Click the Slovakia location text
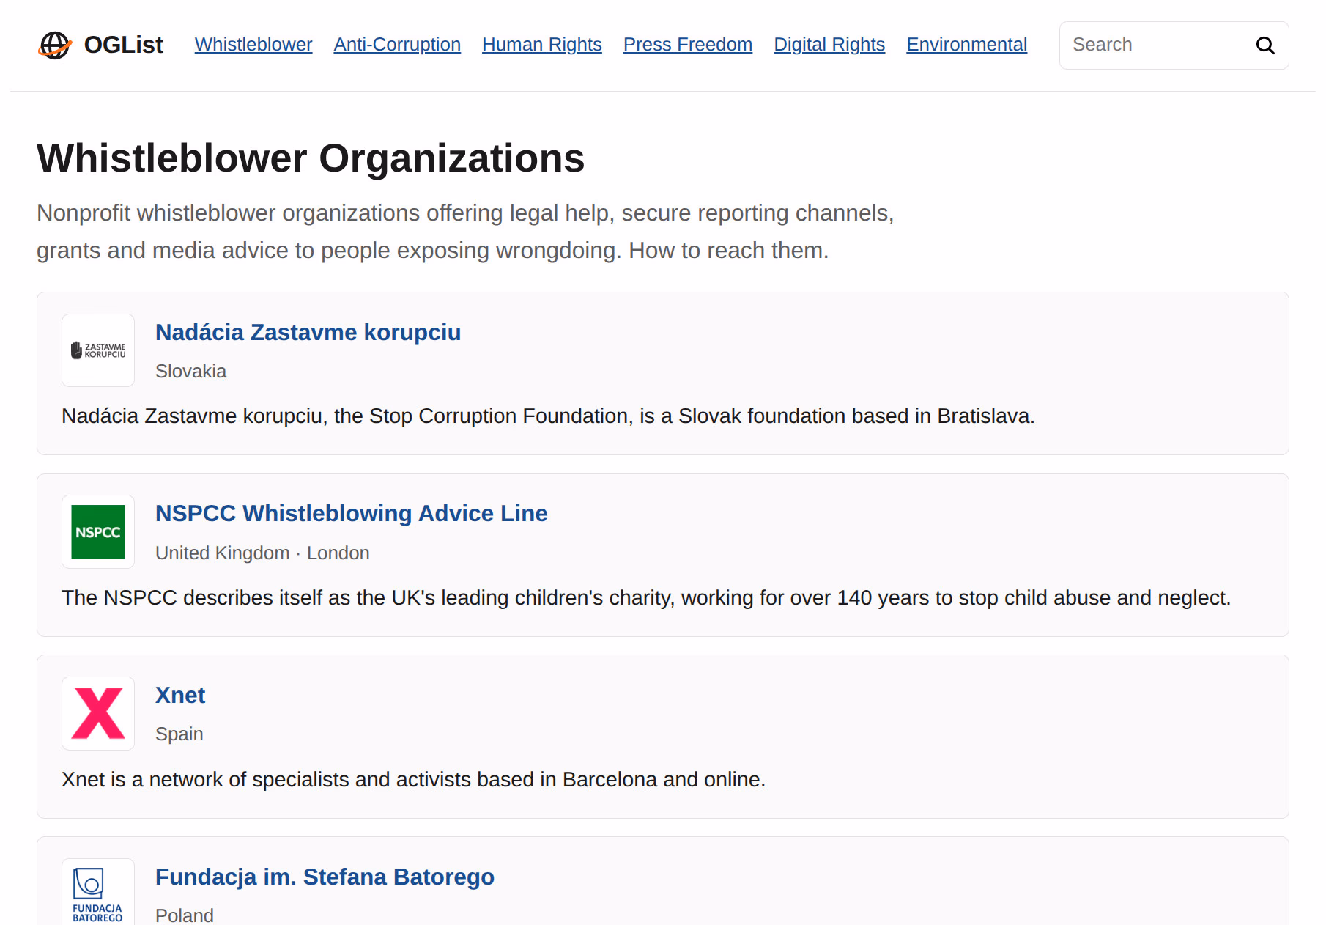Screen dimensions: 1326x925 pos(191,371)
